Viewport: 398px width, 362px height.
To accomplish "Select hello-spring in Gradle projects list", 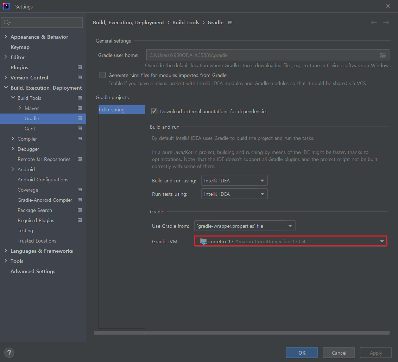I will pos(122,110).
